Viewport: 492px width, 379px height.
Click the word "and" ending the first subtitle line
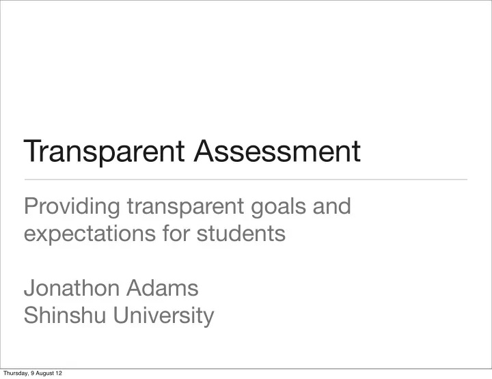(x=332, y=207)
